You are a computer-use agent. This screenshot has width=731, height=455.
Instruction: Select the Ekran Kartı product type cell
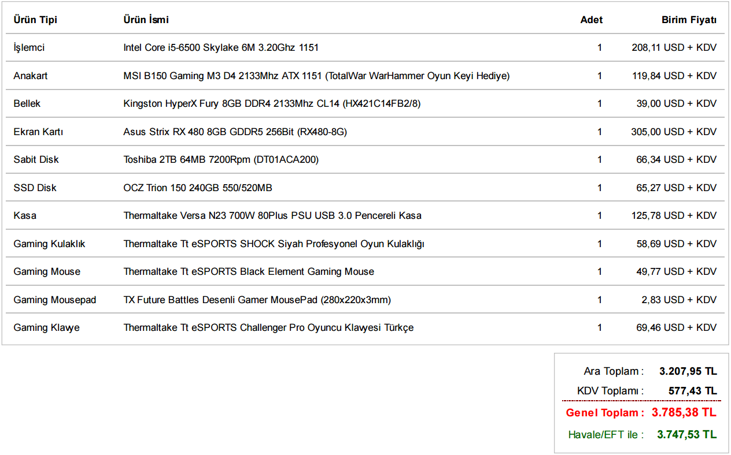click(38, 132)
